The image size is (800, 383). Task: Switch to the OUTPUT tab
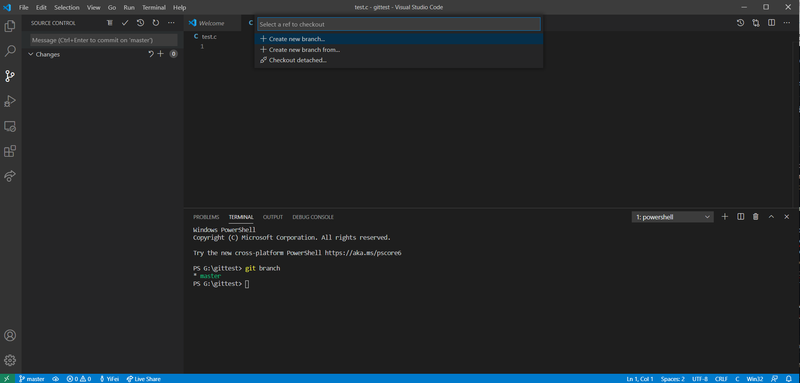click(273, 217)
